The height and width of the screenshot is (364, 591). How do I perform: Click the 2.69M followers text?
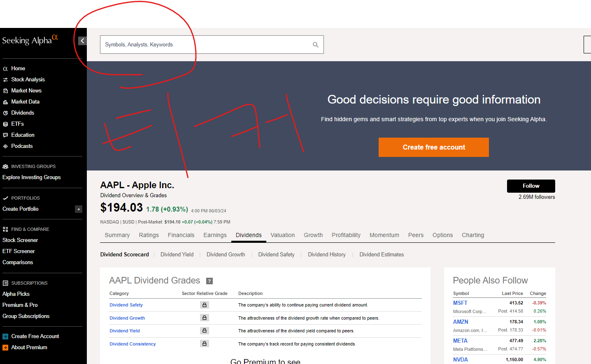pyautogui.click(x=537, y=197)
